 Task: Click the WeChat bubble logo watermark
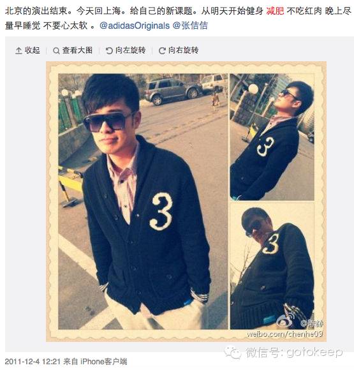(232, 352)
